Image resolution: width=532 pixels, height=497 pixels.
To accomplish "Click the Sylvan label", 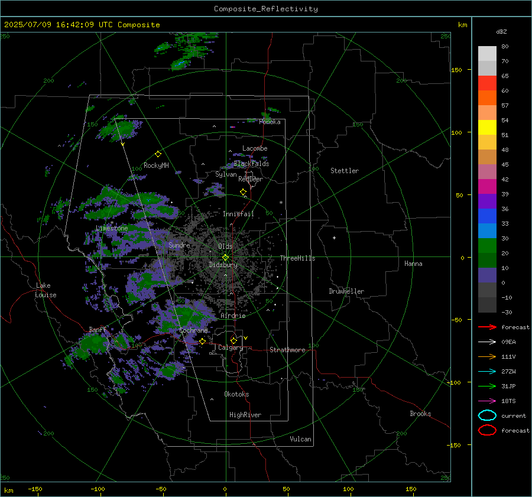I will pyautogui.click(x=226, y=174).
